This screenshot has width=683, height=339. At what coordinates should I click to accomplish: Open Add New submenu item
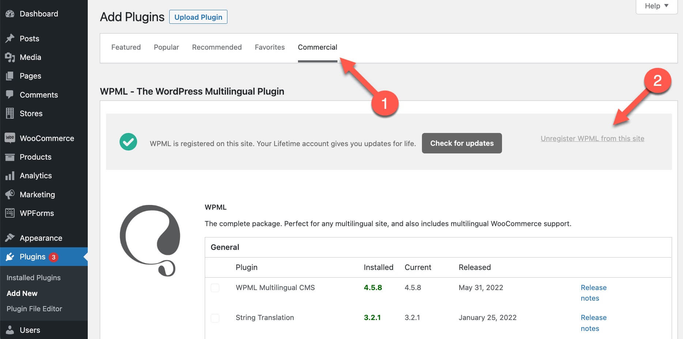pyautogui.click(x=22, y=293)
